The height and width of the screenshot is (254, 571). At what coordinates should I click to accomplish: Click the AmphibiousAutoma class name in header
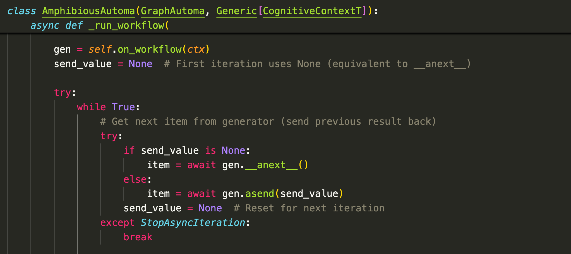(x=88, y=11)
